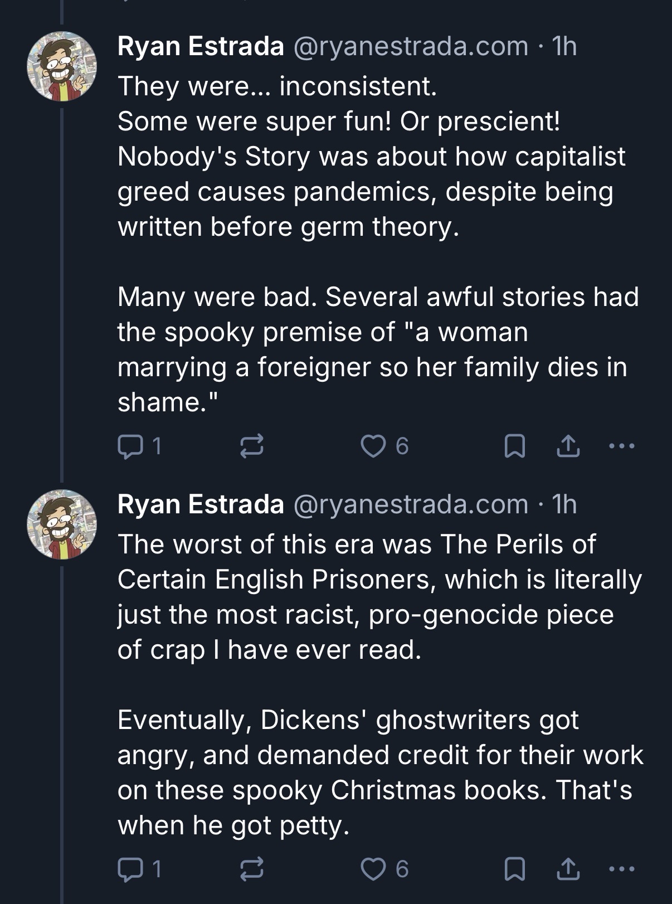Share the 'Certain English Prisoners' post
Viewport: 672px width, 904px height.
[x=568, y=869]
